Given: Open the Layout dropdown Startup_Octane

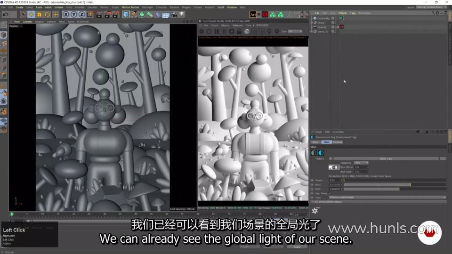Looking at the screenshot, I should [x=431, y=7].
